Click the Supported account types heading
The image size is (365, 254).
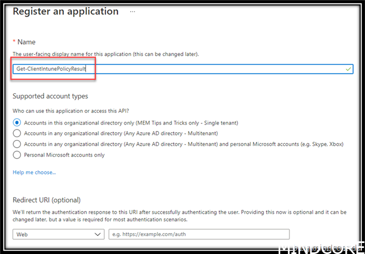(x=50, y=96)
